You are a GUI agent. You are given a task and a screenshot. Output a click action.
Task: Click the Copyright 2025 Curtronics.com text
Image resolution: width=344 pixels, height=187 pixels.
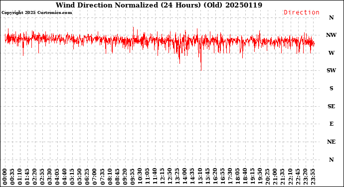pyautogui.click(x=36, y=12)
